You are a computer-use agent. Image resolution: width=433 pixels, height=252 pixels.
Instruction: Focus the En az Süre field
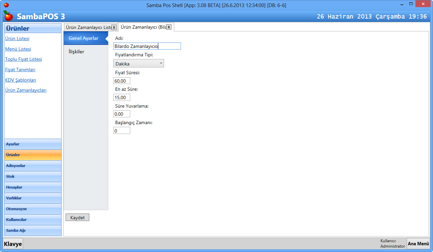point(121,97)
